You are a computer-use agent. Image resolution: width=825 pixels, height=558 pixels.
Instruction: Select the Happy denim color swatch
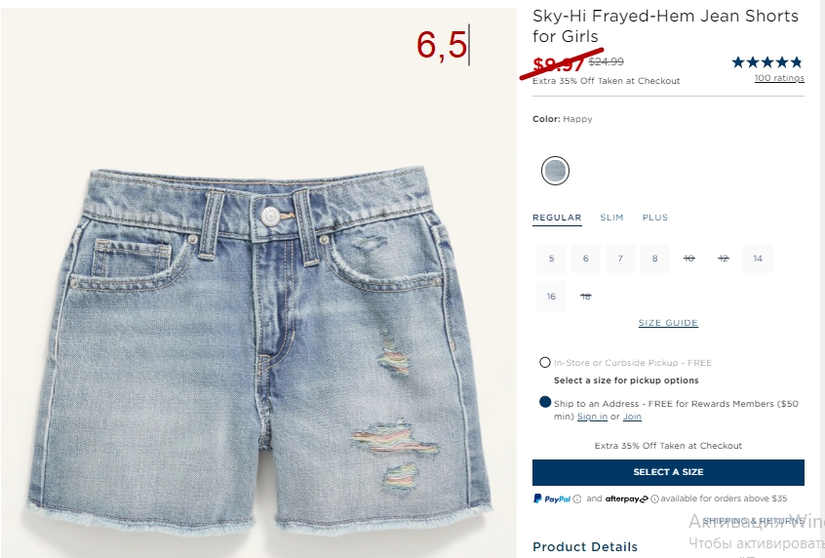pyautogui.click(x=555, y=171)
